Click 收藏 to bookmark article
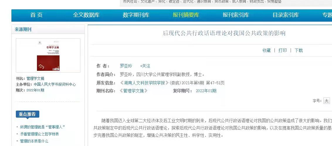 [x=266, y=50]
